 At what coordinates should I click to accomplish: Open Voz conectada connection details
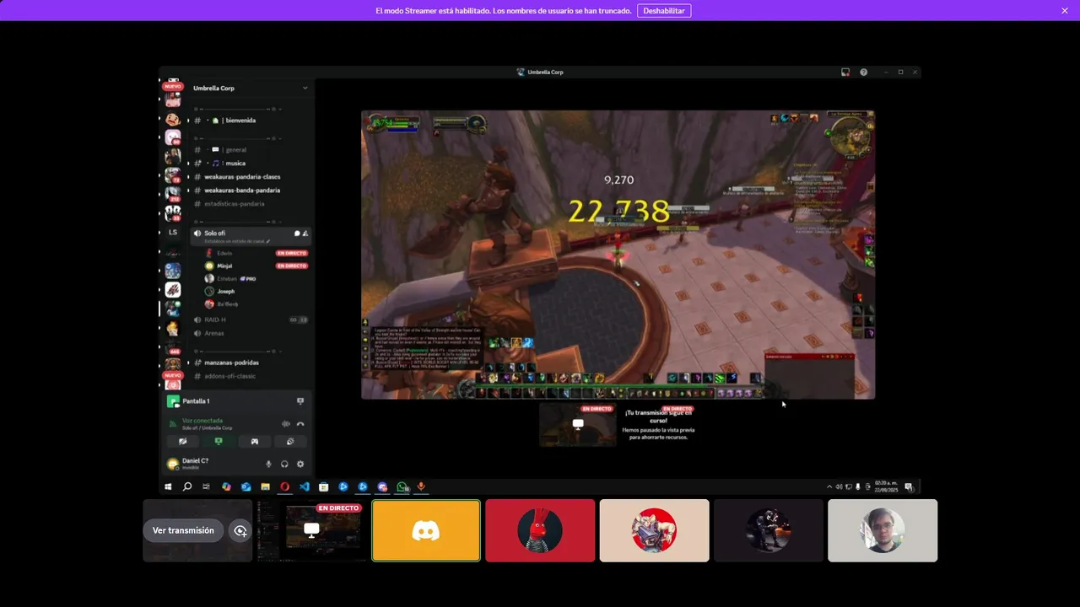[x=202, y=421]
